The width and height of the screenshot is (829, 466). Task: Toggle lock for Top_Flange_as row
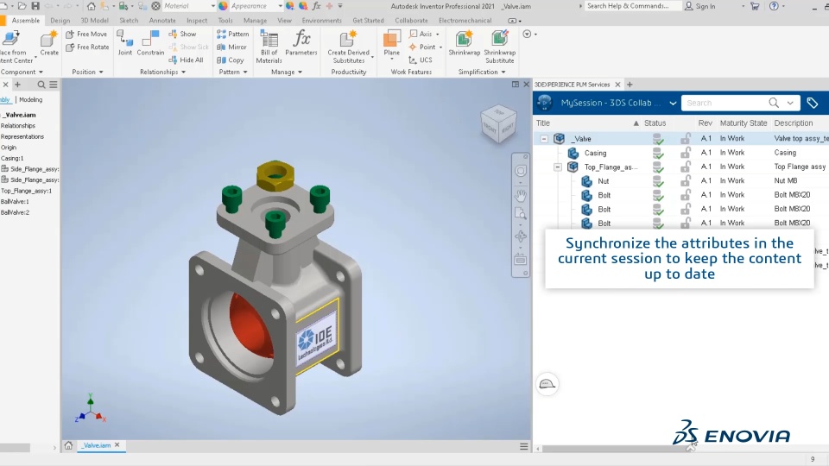coord(685,167)
